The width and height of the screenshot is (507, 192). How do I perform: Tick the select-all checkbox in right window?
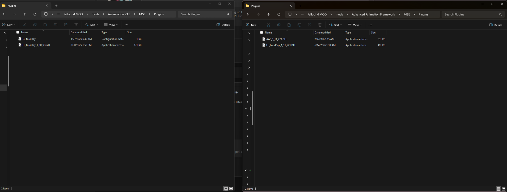[261, 33]
